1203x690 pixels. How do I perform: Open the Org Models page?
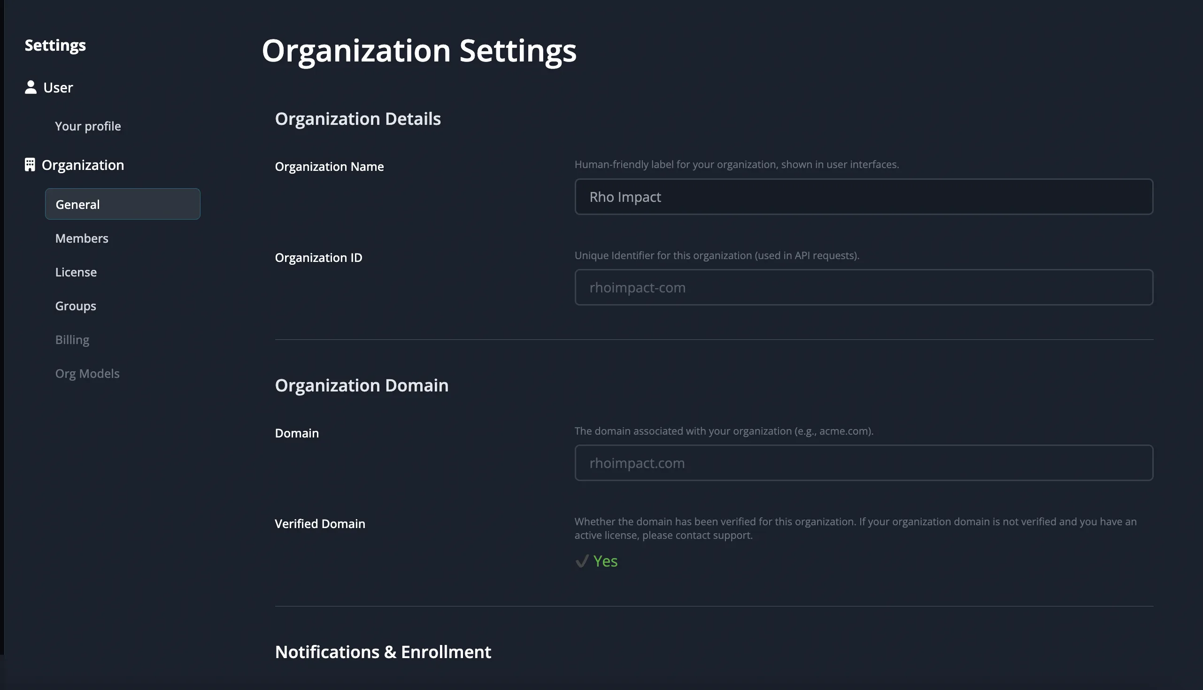pyautogui.click(x=87, y=374)
